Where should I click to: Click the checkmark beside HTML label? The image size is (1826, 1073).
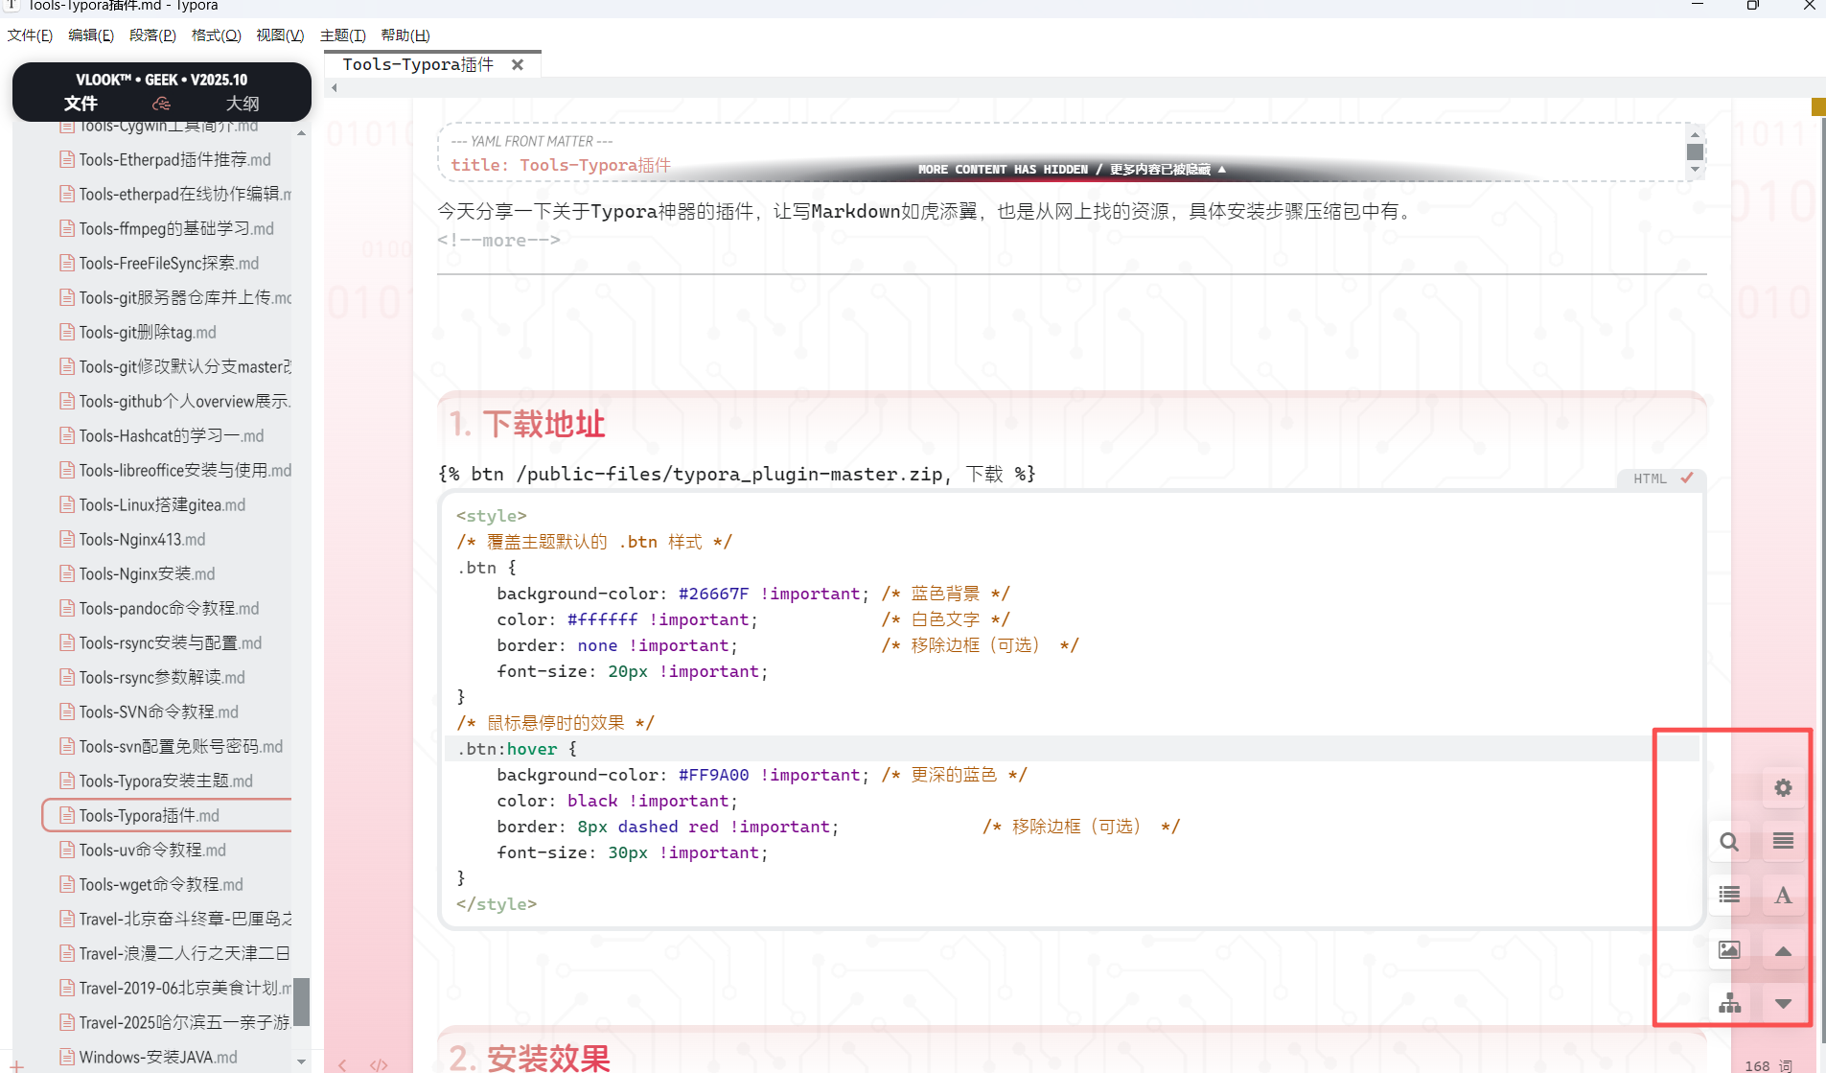[x=1687, y=478]
